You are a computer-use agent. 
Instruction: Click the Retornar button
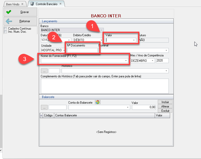pyautogui.click(x=20, y=21)
